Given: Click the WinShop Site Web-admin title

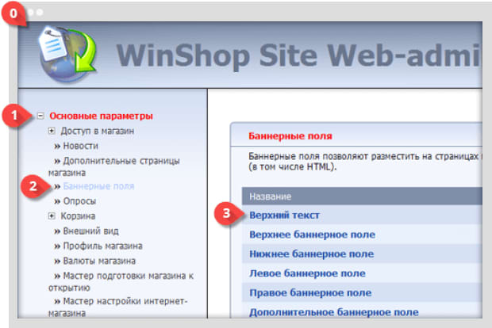Looking at the screenshot, I should click(298, 55).
